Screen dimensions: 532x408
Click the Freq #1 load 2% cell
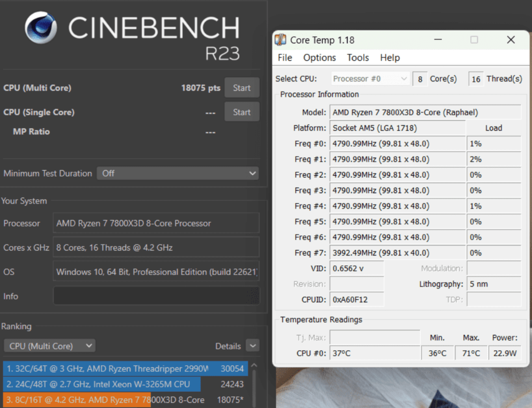point(494,159)
